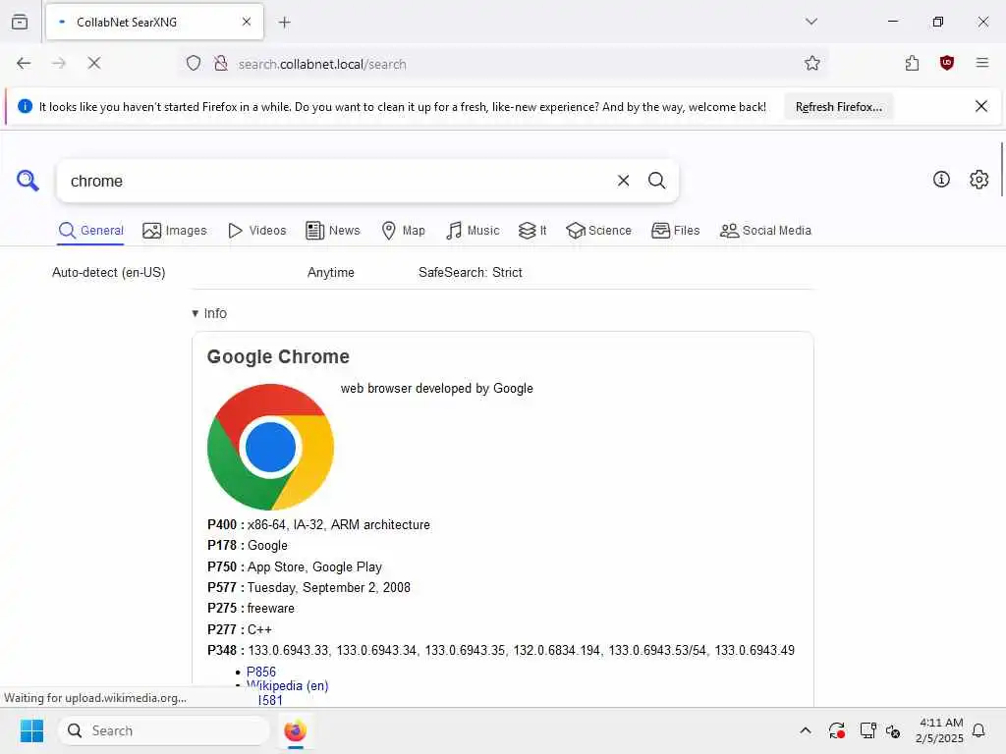The image size is (1006, 754).
Task: Open the Firefox application menu
Action: click(x=981, y=63)
